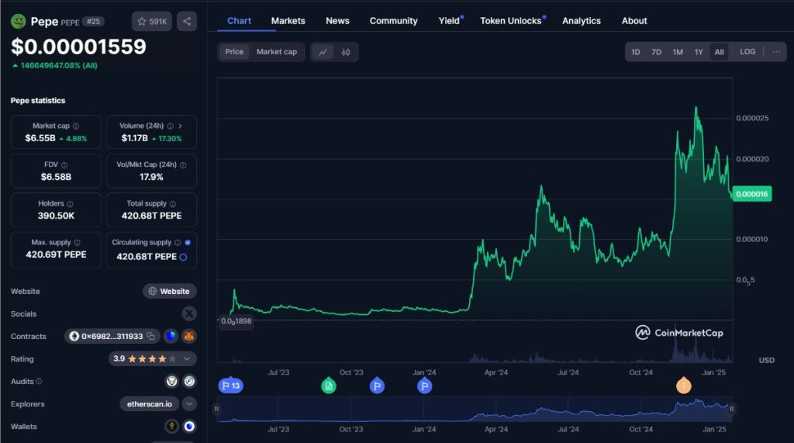Toggle LOG scale on chart
This screenshot has height=443, width=794.
tap(747, 52)
